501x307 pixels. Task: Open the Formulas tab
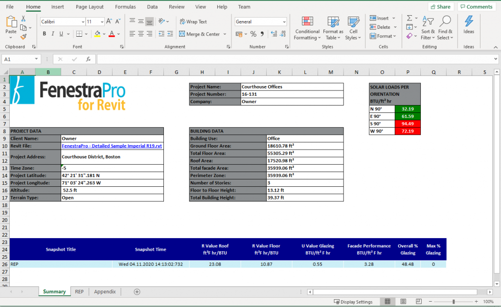click(126, 7)
